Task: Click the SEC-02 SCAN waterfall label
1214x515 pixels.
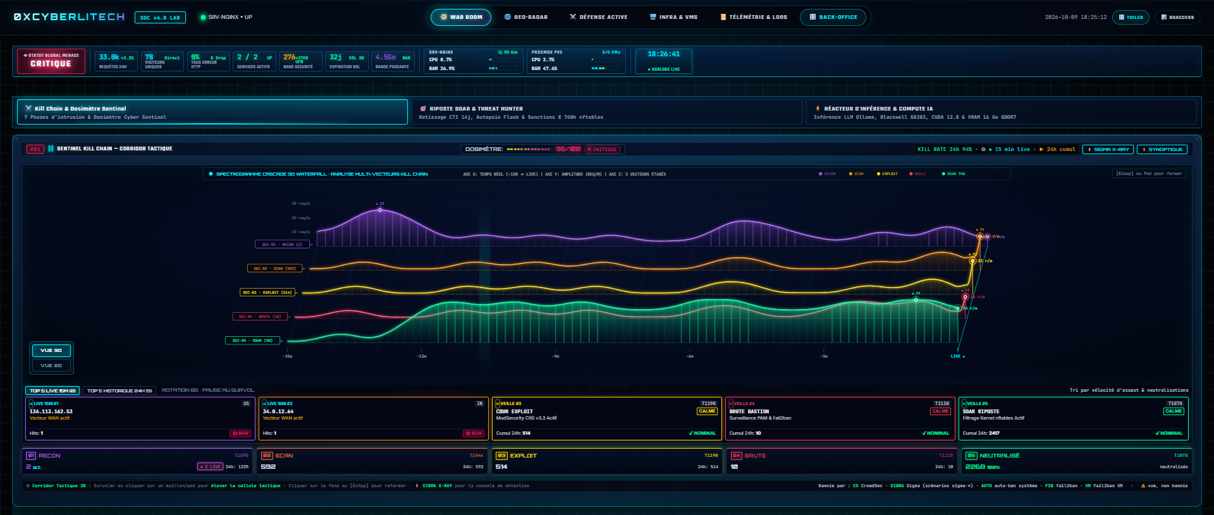Action: click(x=274, y=268)
